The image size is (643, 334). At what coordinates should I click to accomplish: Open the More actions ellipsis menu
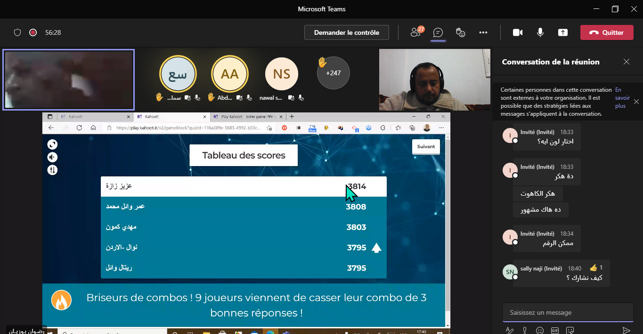point(483,32)
